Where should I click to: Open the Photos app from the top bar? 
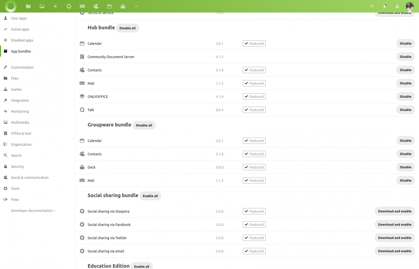coord(42,6)
